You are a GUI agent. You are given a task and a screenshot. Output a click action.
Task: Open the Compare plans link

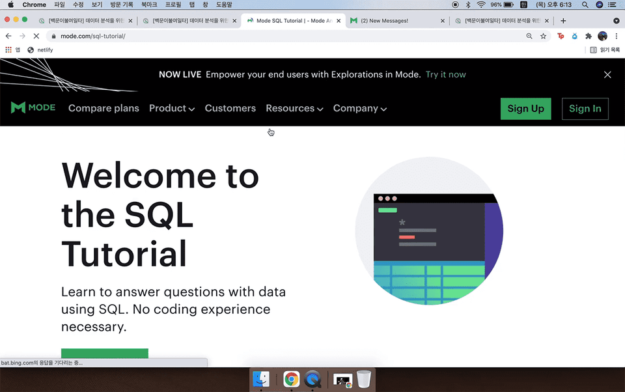[104, 108]
